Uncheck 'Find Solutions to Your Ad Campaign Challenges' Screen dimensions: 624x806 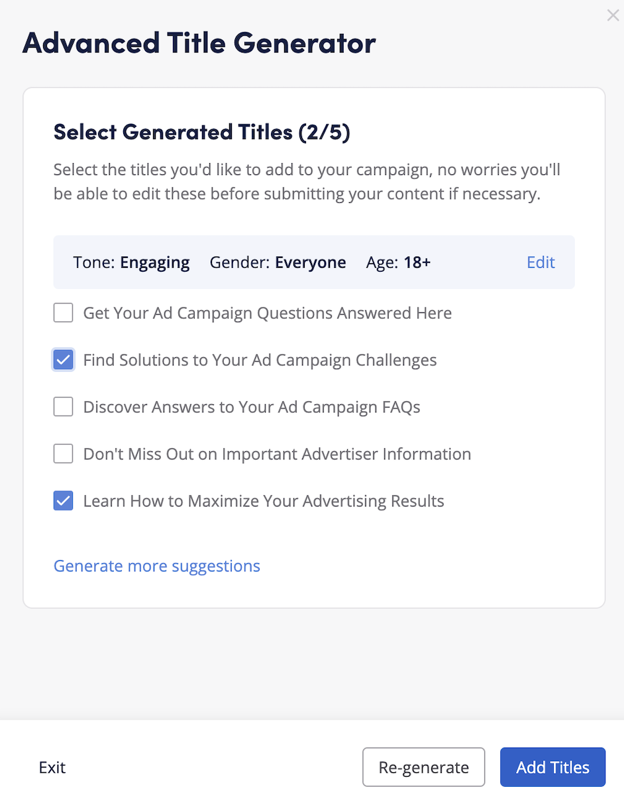[x=63, y=360]
